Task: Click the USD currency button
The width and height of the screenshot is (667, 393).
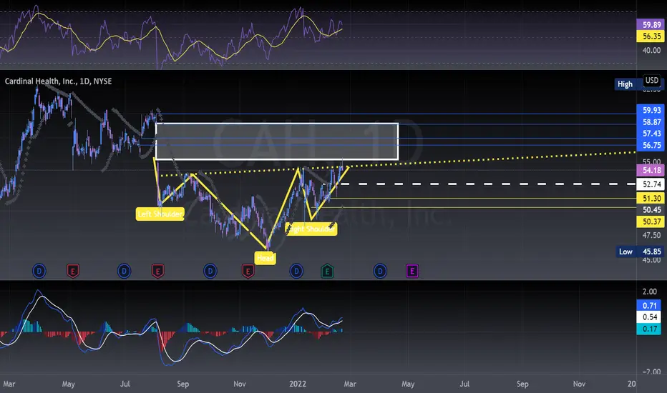Action: [652, 81]
